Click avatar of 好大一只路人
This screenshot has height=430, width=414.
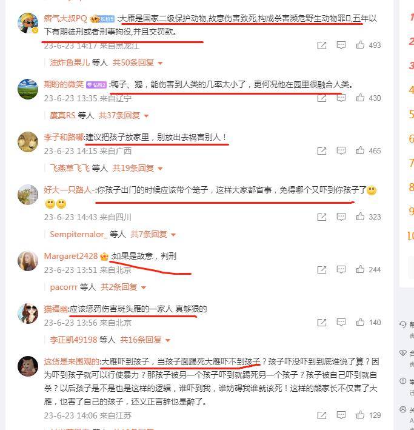(x=28, y=195)
